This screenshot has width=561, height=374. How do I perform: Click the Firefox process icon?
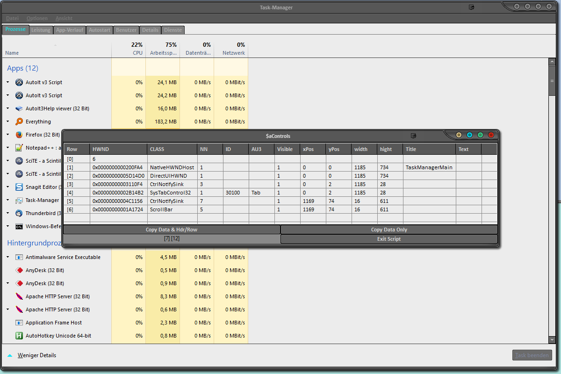(x=19, y=135)
